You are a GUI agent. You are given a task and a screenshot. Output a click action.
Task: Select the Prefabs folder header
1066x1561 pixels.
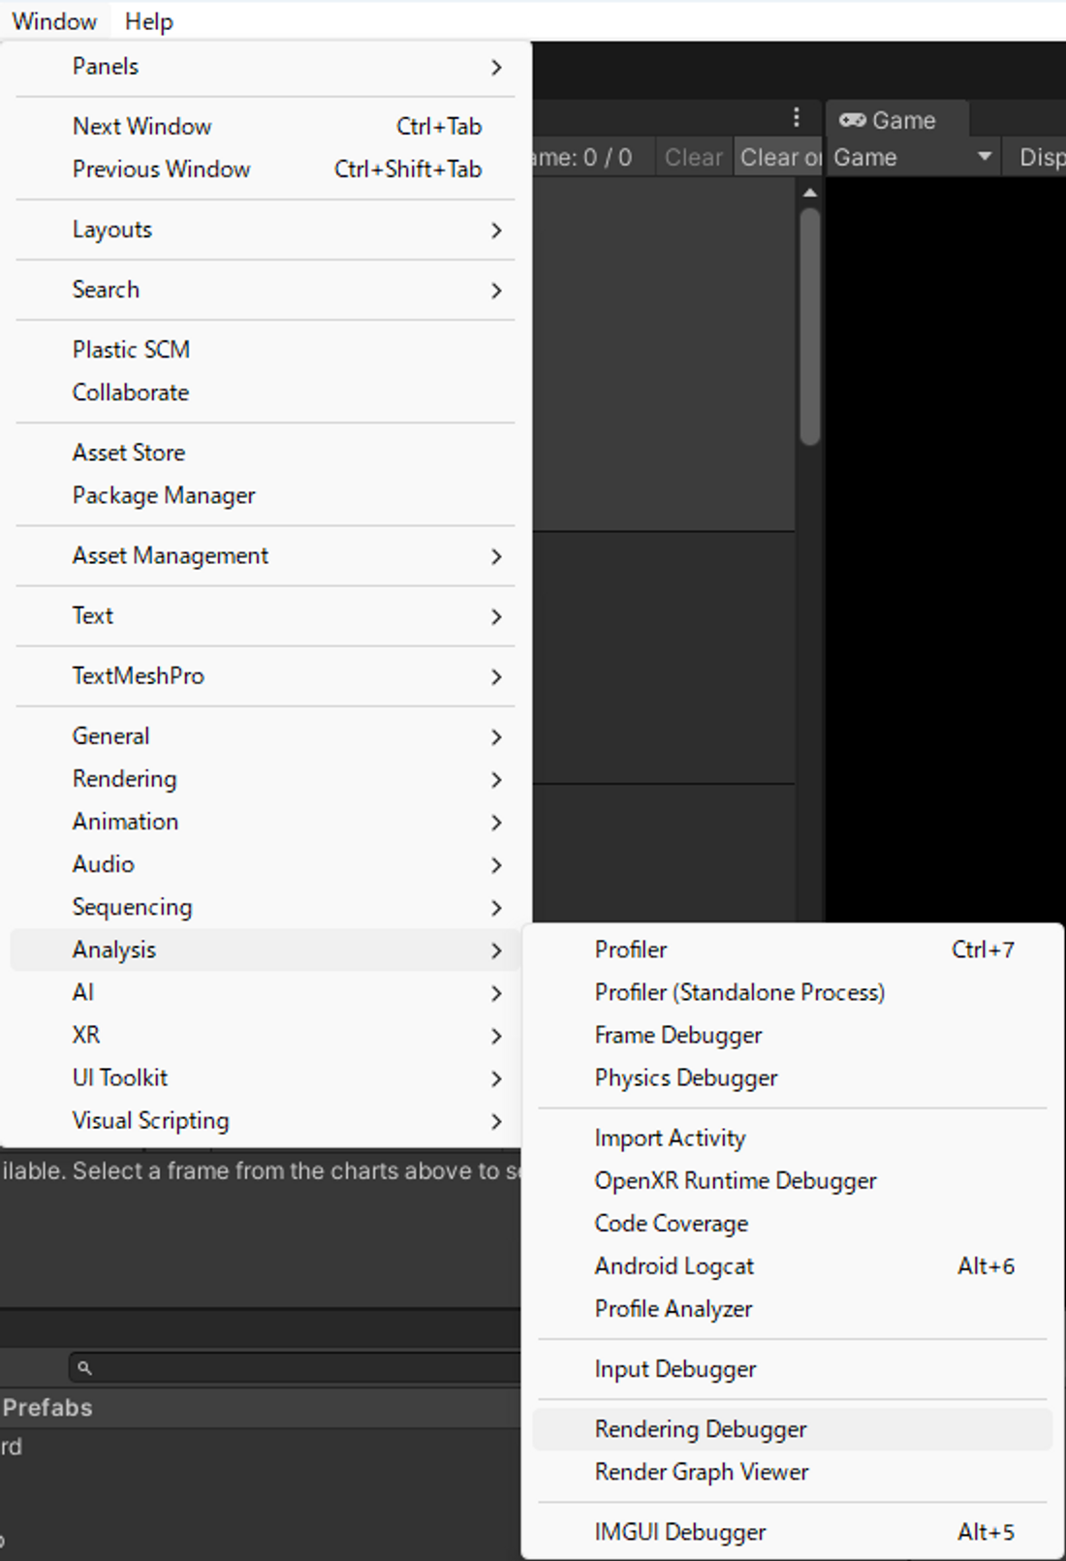tap(47, 1408)
